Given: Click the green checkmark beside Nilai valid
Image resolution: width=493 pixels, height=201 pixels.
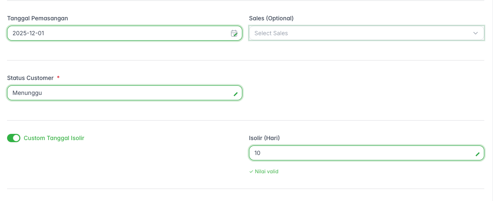Looking at the screenshot, I should click(x=251, y=172).
